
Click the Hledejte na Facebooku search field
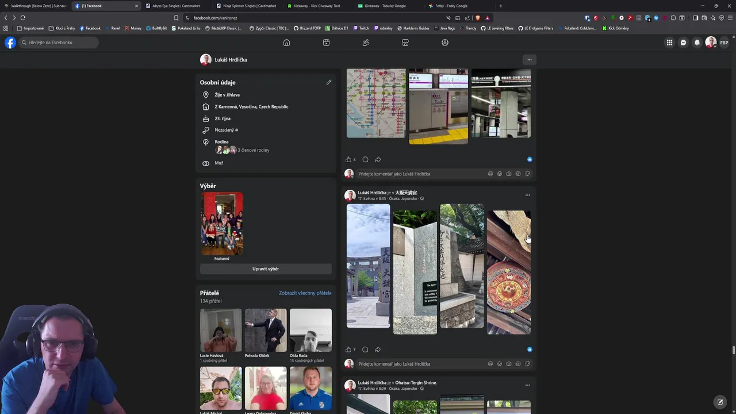click(59, 43)
